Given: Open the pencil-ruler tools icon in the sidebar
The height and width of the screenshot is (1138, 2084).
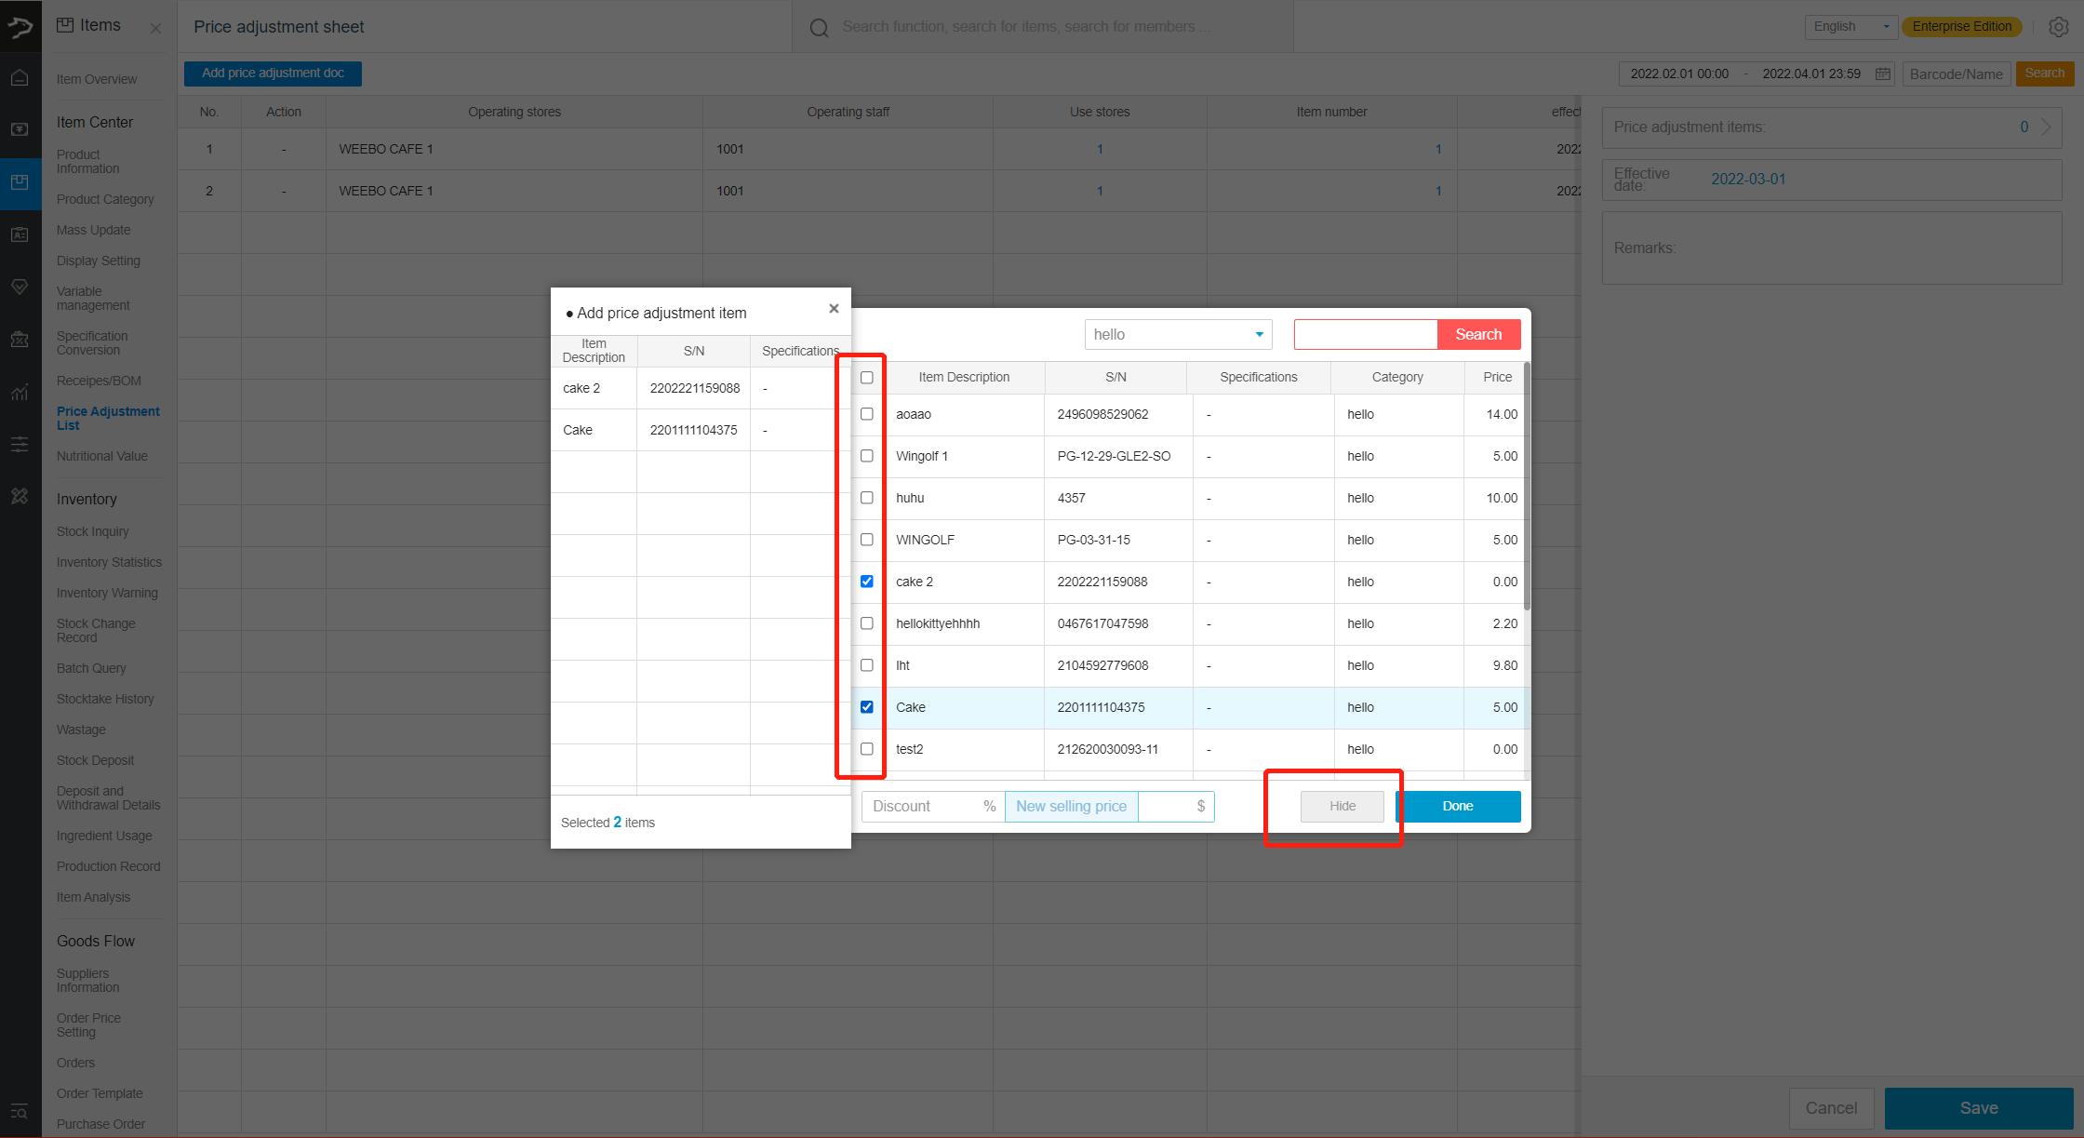Looking at the screenshot, I should pyautogui.click(x=20, y=496).
